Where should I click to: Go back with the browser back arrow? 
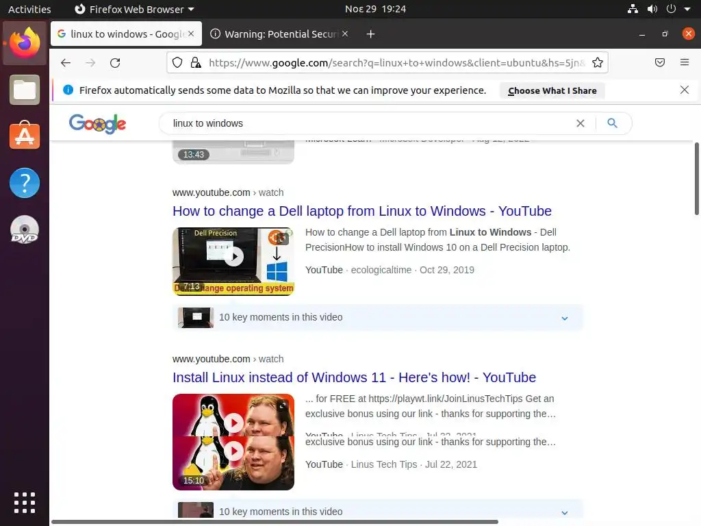[66, 62]
